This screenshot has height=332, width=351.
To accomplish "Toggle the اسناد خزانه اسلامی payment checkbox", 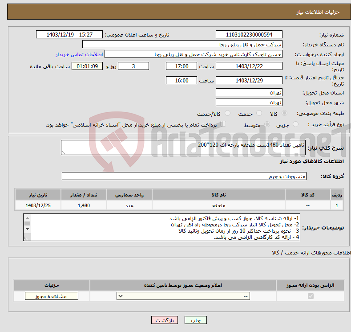I will (223, 124).
